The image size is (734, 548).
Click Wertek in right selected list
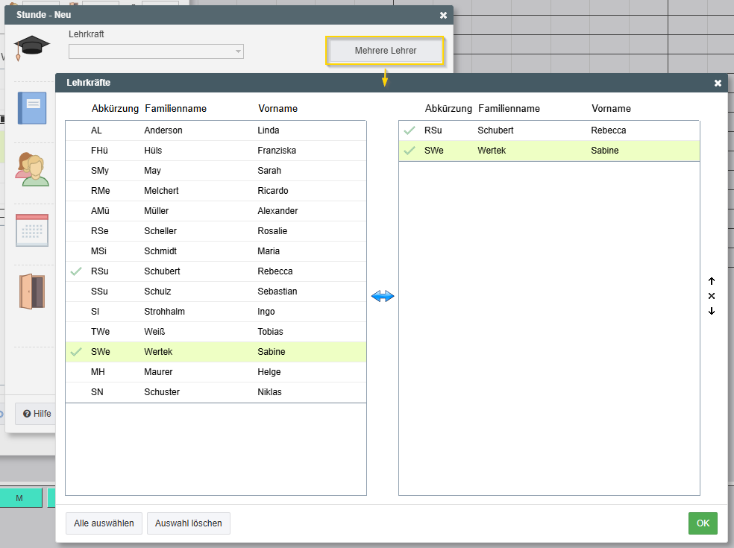tap(492, 151)
